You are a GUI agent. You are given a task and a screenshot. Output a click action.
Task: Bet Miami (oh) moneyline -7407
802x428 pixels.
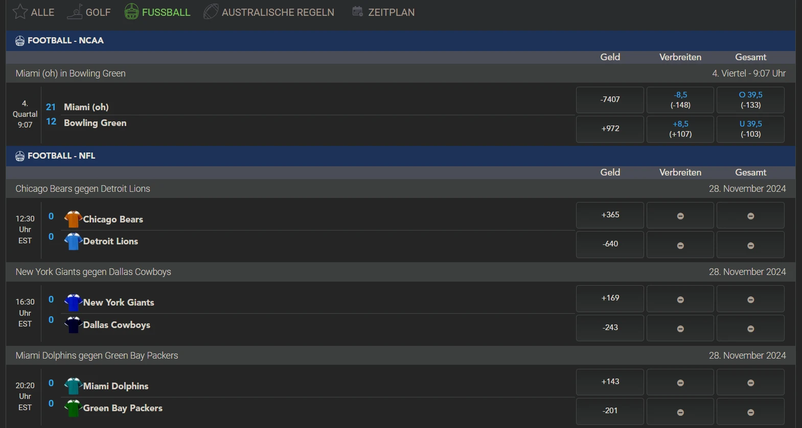[610, 99]
